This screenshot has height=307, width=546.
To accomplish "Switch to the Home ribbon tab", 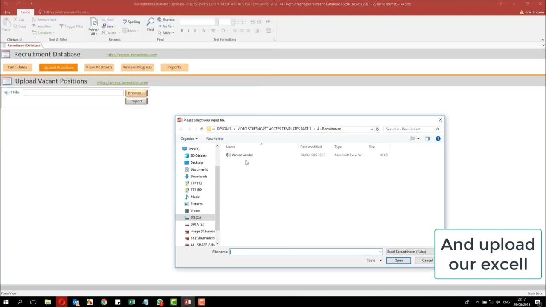I will [25, 12].
